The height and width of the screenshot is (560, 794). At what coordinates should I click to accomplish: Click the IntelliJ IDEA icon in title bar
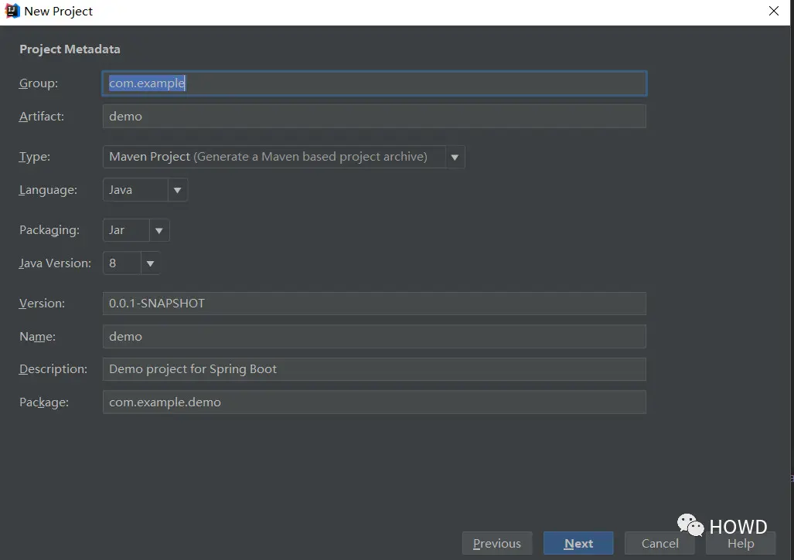(12, 11)
